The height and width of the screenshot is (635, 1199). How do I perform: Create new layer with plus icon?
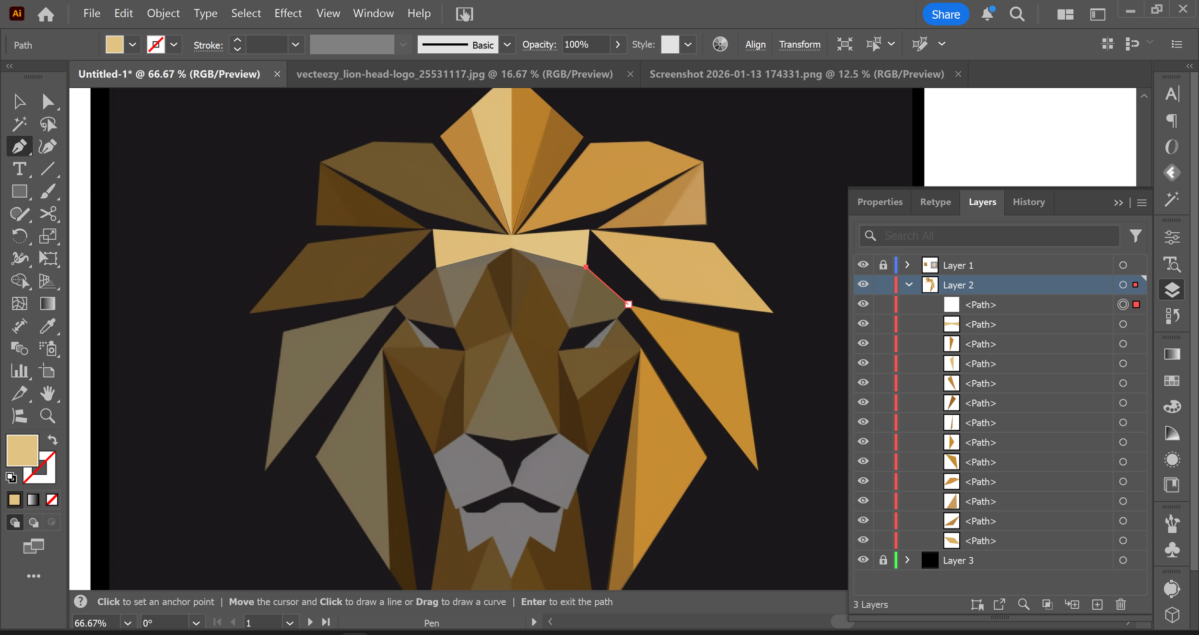[x=1097, y=604]
